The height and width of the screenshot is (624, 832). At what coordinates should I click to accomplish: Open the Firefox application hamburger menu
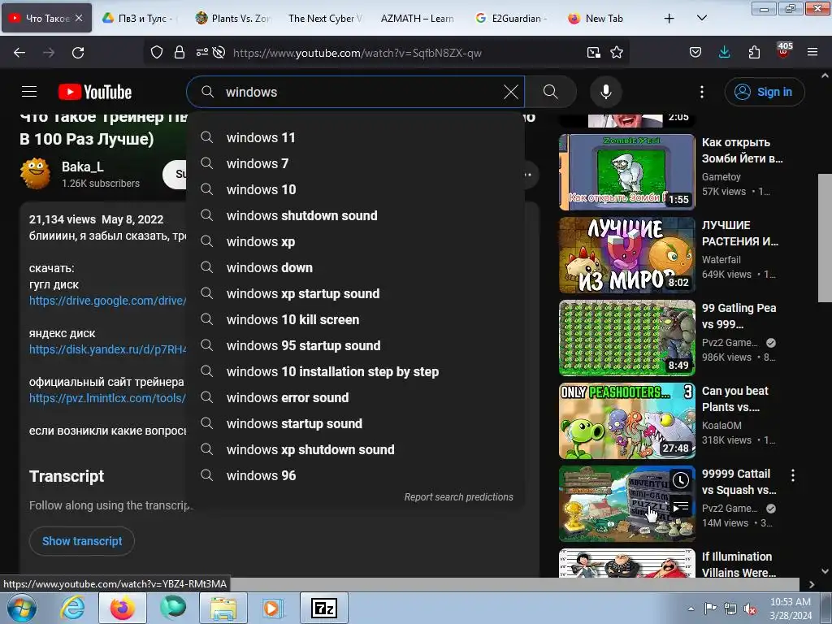tap(812, 52)
